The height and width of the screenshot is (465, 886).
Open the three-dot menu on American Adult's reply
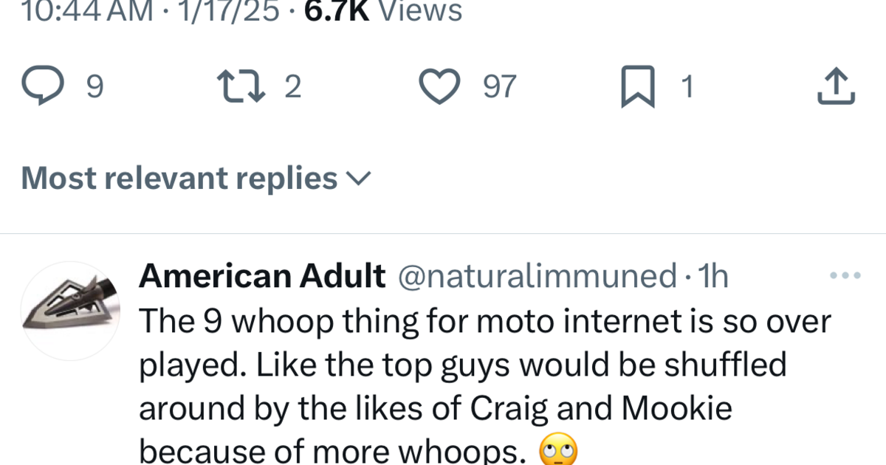pos(844,275)
